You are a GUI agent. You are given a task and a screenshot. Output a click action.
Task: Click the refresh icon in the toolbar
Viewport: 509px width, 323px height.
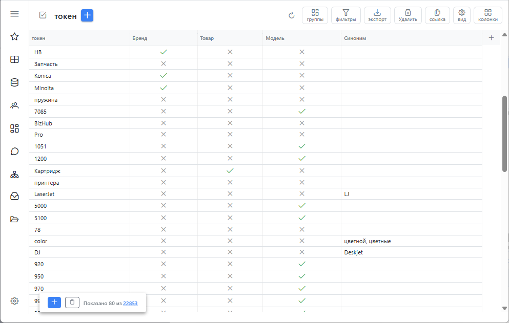pos(292,15)
